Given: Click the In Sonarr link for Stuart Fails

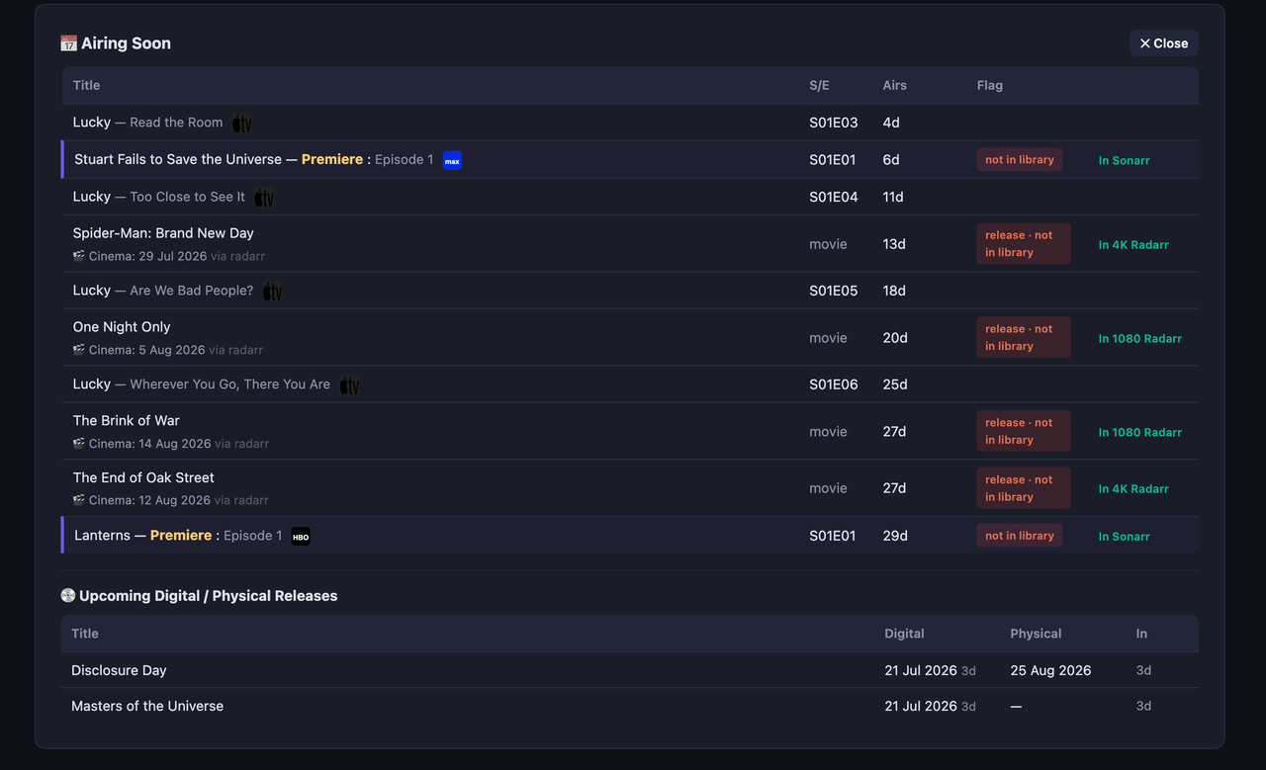Looking at the screenshot, I should tap(1124, 160).
